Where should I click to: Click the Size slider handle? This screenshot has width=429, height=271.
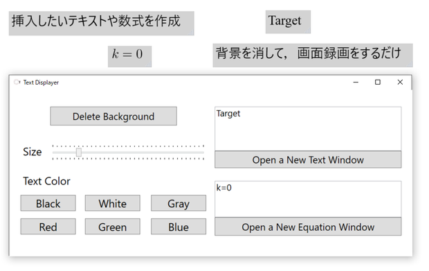click(79, 152)
